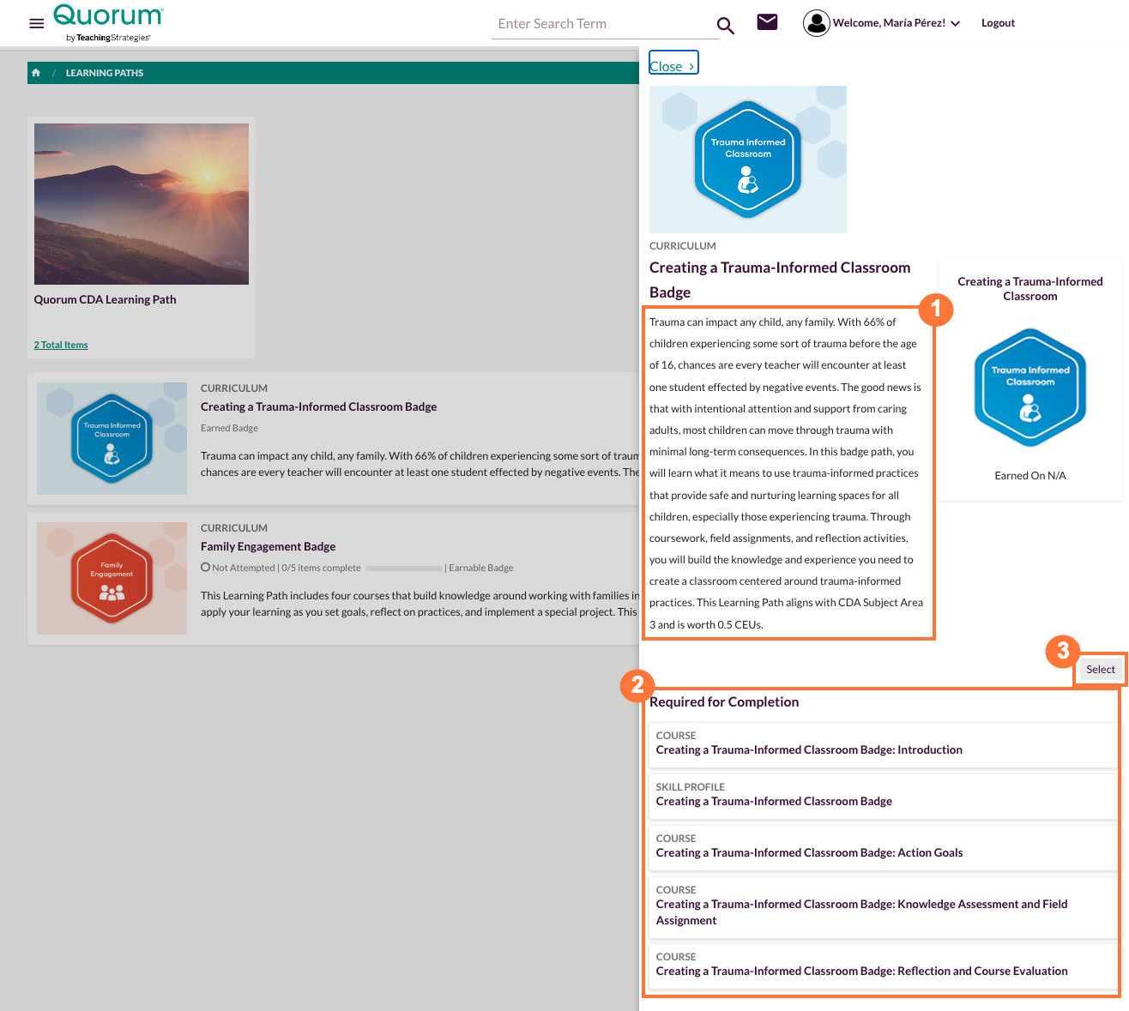Image resolution: width=1129 pixels, height=1011 pixels.
Task: Click the Earned On N/A badge panel
Action: [1029, 388]
